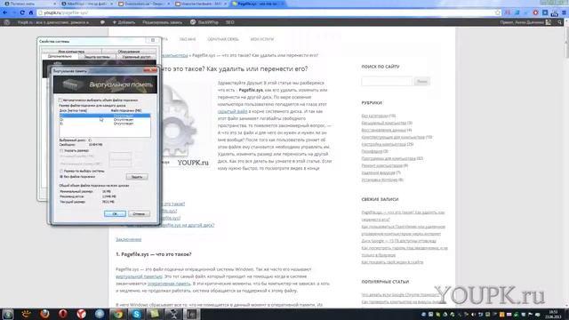This screenshot has width=569, height=320.
Task: Open the Chrome menu button
Action: tap(565, 12)
